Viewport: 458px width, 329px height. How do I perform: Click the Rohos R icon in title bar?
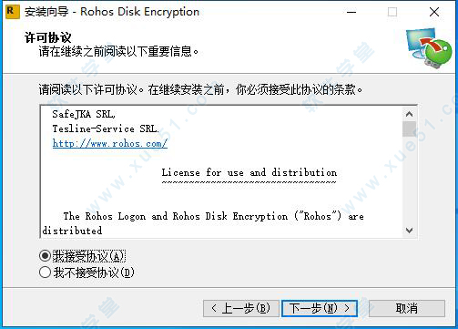point(13,12)
